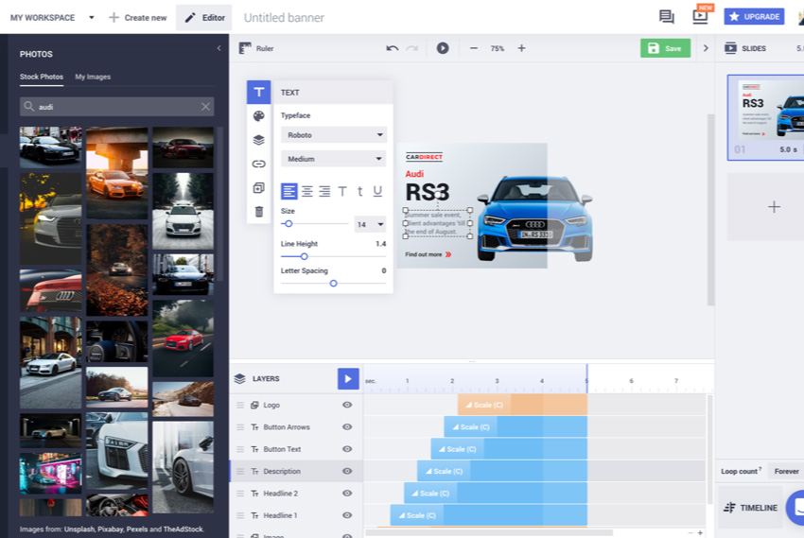
Task: Hide the Logo layer
Action: pyautogui.click(x=347, y=405)
